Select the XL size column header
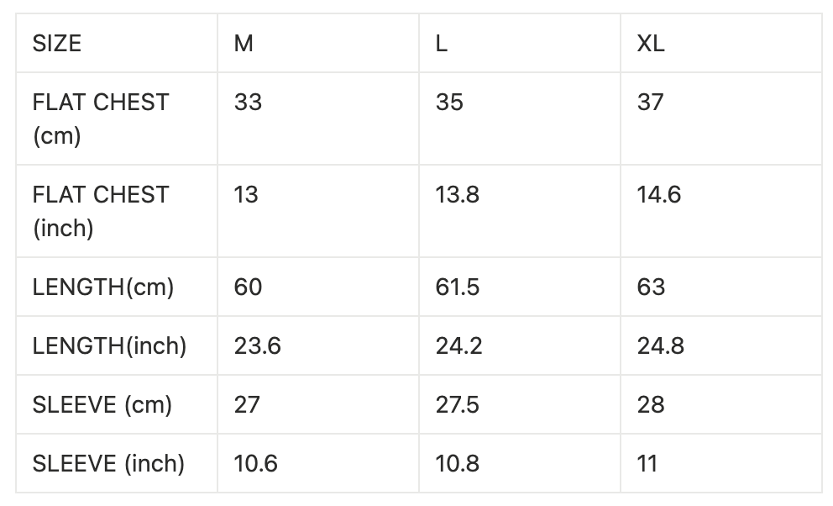The image size is (833, 506). tap(651, 44)
